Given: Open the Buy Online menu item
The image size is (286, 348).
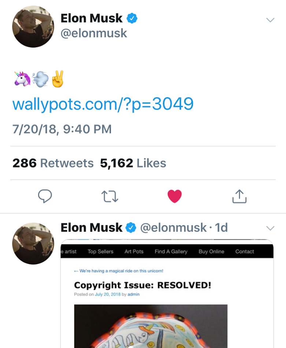Looking at the screenshot, I should pyautogui.click(x=211, y=251).
